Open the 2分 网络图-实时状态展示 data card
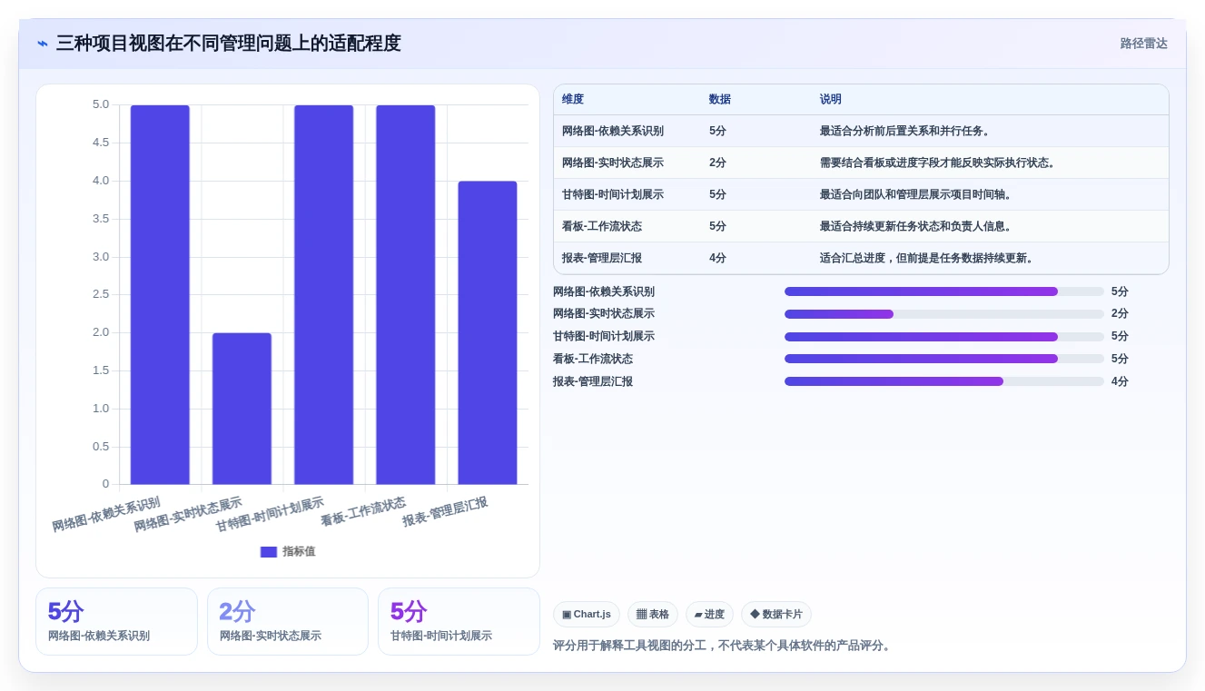The image size is (1205, 691). (288, 621)
